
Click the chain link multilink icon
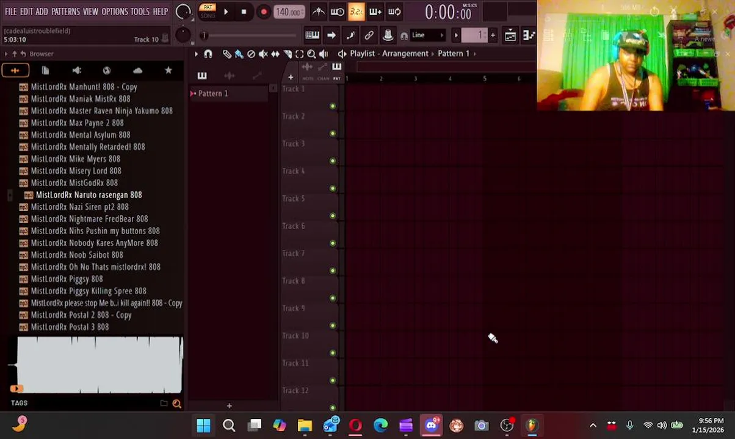(x=369, y=35)
